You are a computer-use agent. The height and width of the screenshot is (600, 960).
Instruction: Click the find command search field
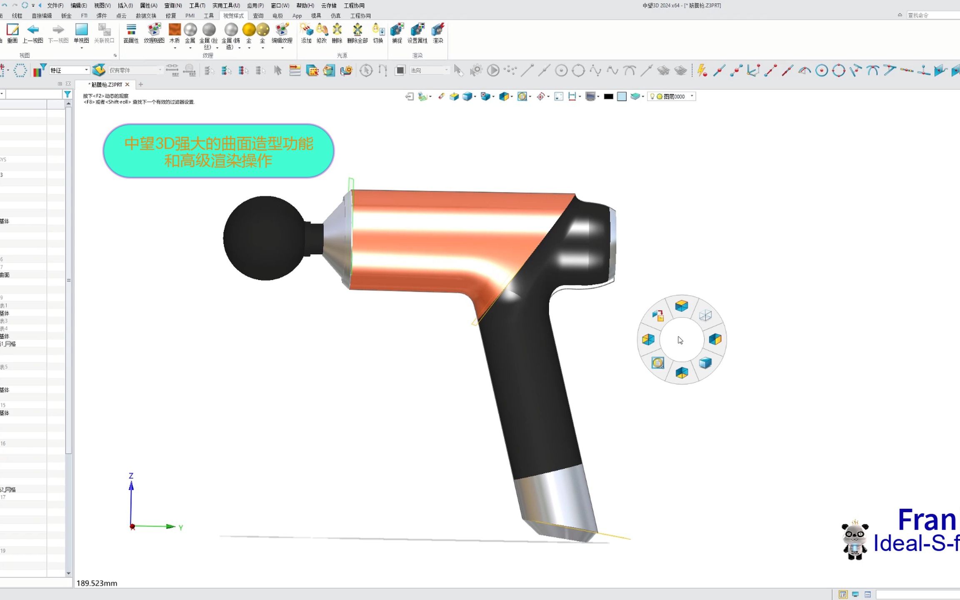[933, 15]
